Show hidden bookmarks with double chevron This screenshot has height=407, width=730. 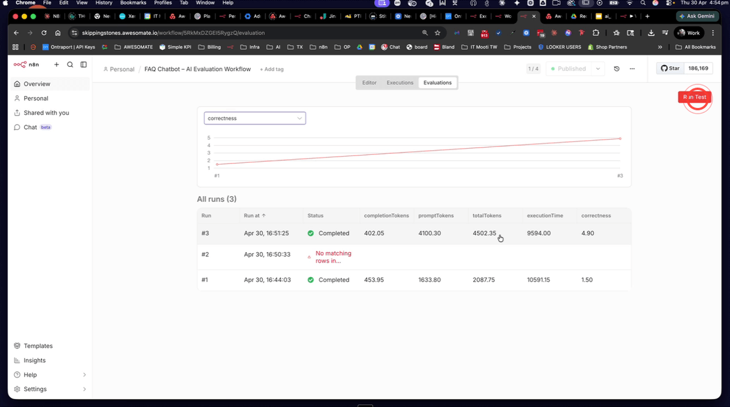click(x=660, y=47)
